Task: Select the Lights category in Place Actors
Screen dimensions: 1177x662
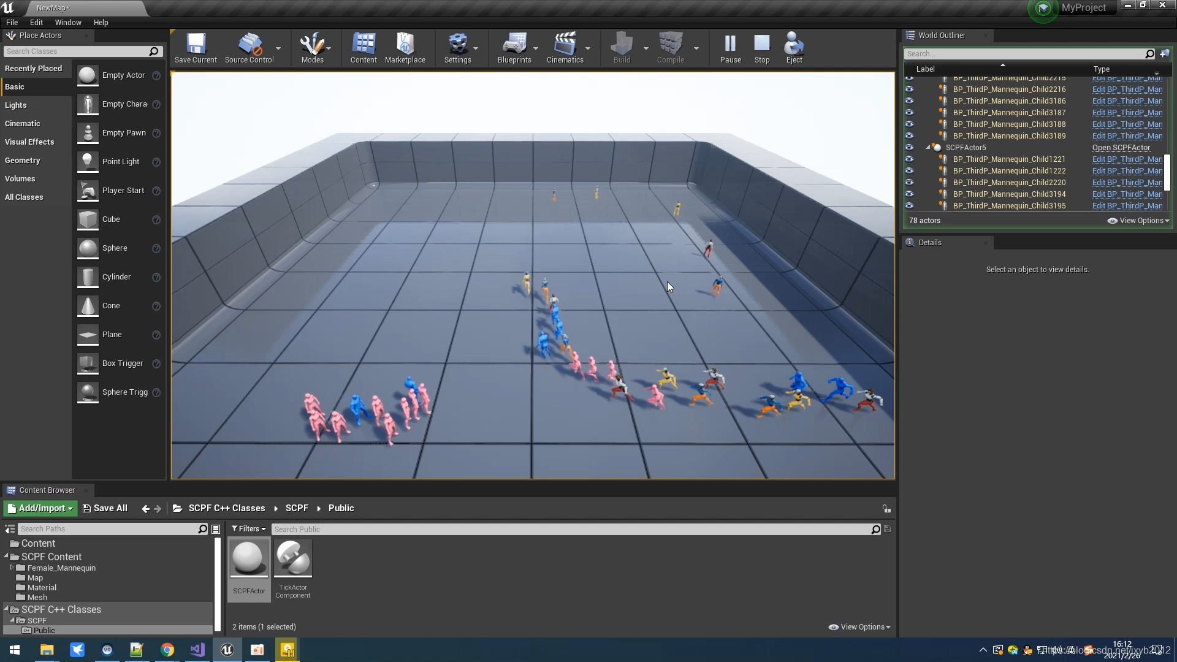Action: pyautogui.click(x=16, y=105)
